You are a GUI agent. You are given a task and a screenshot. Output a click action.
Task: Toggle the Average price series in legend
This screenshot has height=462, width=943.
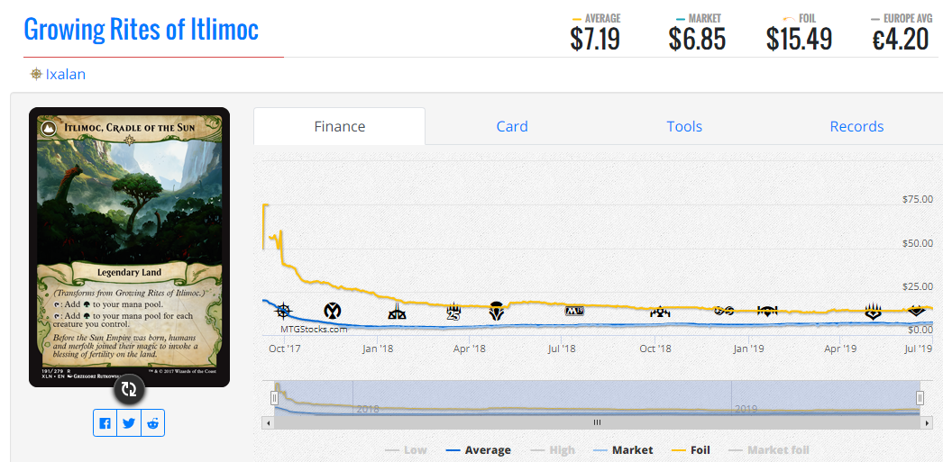(479, 450)
